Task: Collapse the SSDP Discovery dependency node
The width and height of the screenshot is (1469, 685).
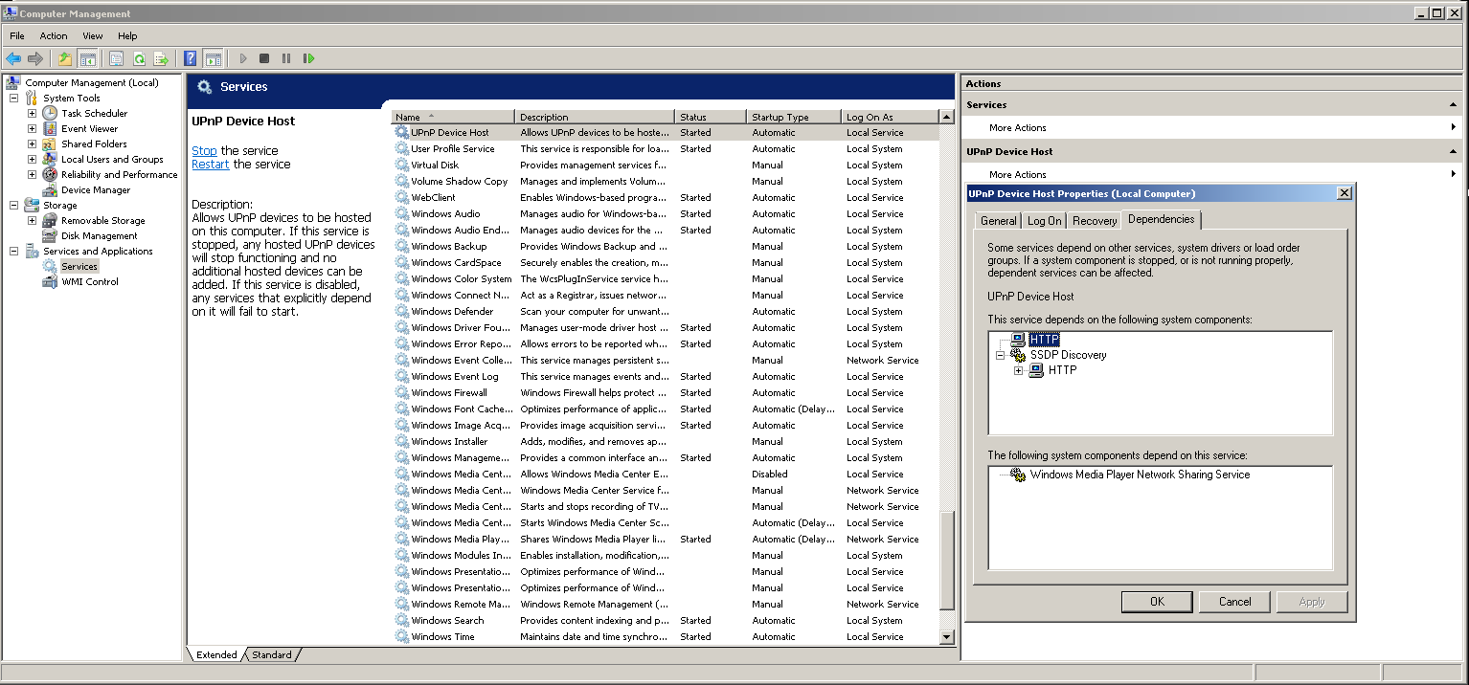Action: 1001,355
